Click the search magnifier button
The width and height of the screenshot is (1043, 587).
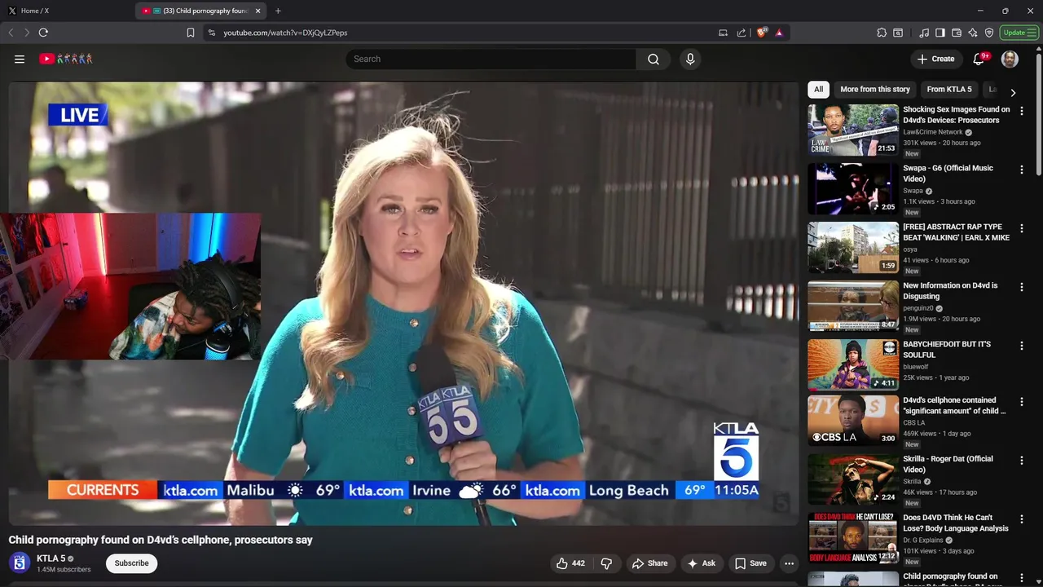pos(654,59)
